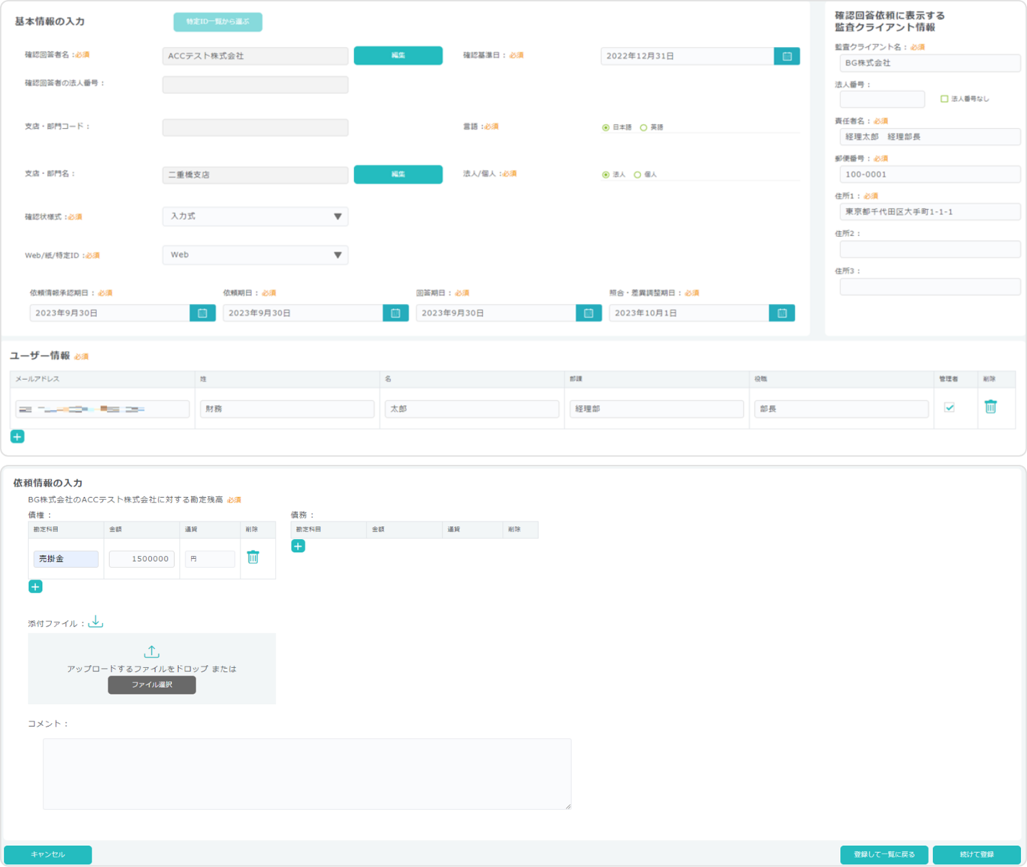Viewport: 1027px width, 867px height.
Task: Click 特定ID一覧から選ぶ button
Action: coord(218,22)
